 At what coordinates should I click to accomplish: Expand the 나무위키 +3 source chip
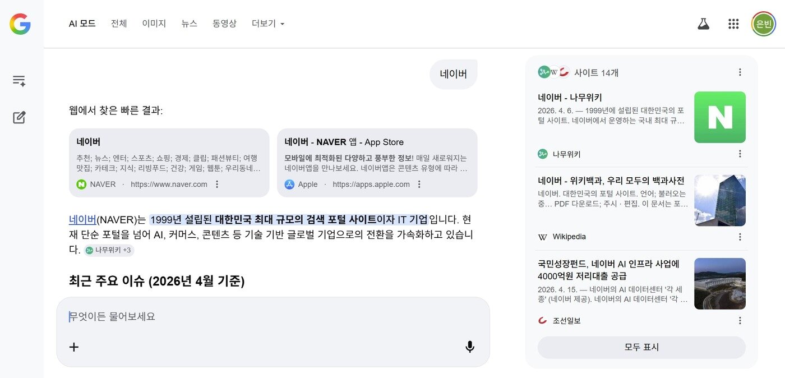pyautogui.click(x=109, y=250)
